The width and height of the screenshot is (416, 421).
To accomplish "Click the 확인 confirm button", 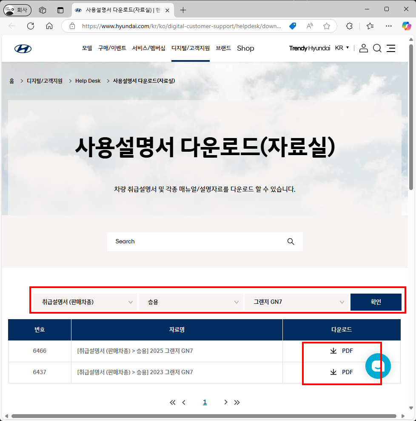I will click(376, 302).
